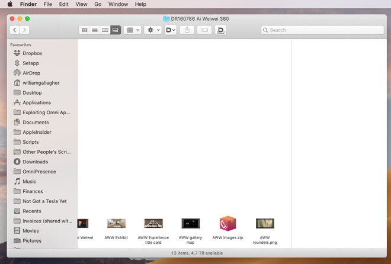Viewport: 391px width, 264px height.
Task: Open the Apple menu
Action: (10, 4)
